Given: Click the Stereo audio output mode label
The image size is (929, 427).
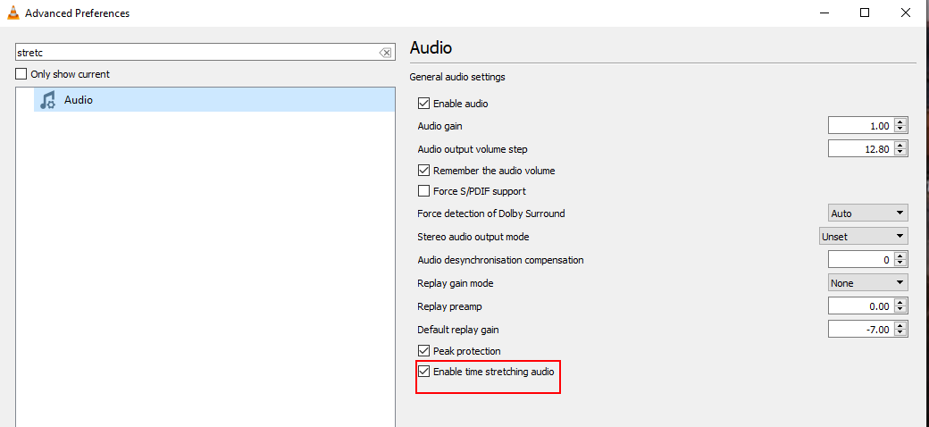Looking at the screenshot, I should click(473, 237).
